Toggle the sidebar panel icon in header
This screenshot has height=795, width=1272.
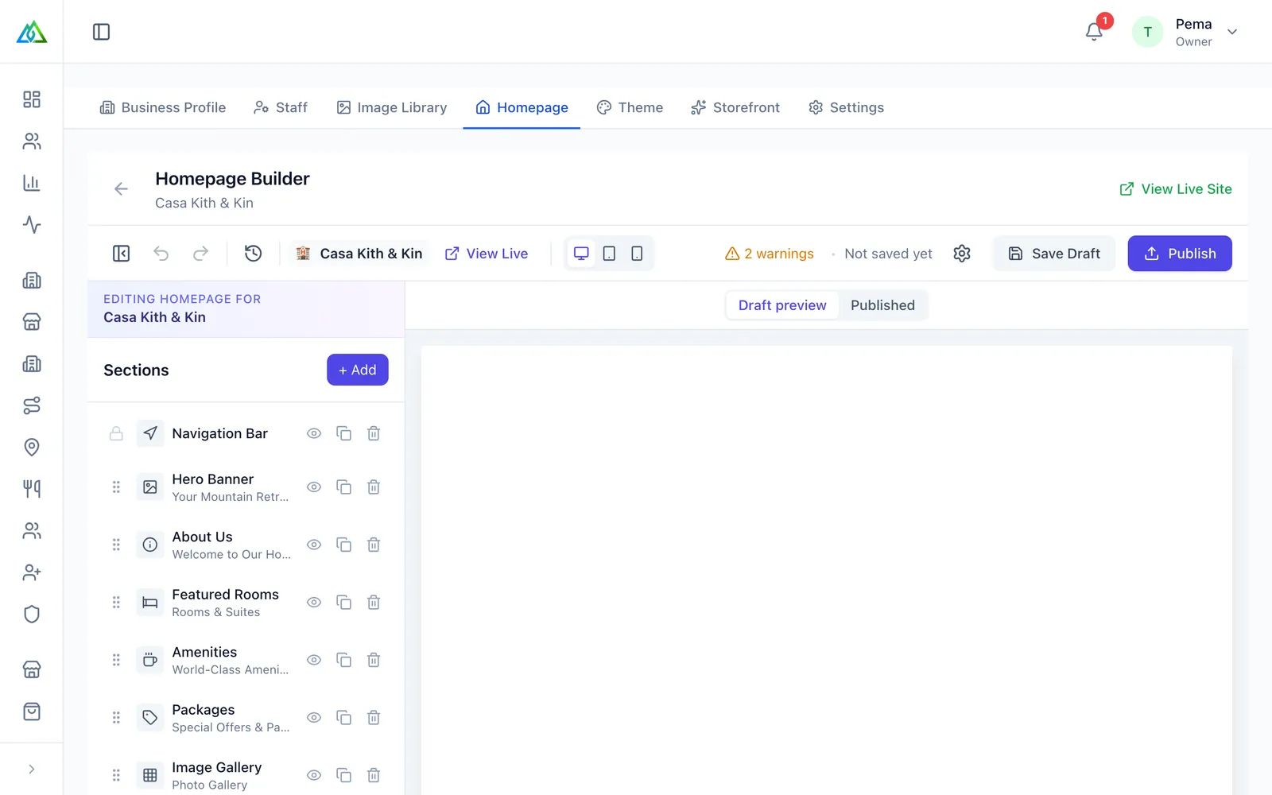click(101, 32)
